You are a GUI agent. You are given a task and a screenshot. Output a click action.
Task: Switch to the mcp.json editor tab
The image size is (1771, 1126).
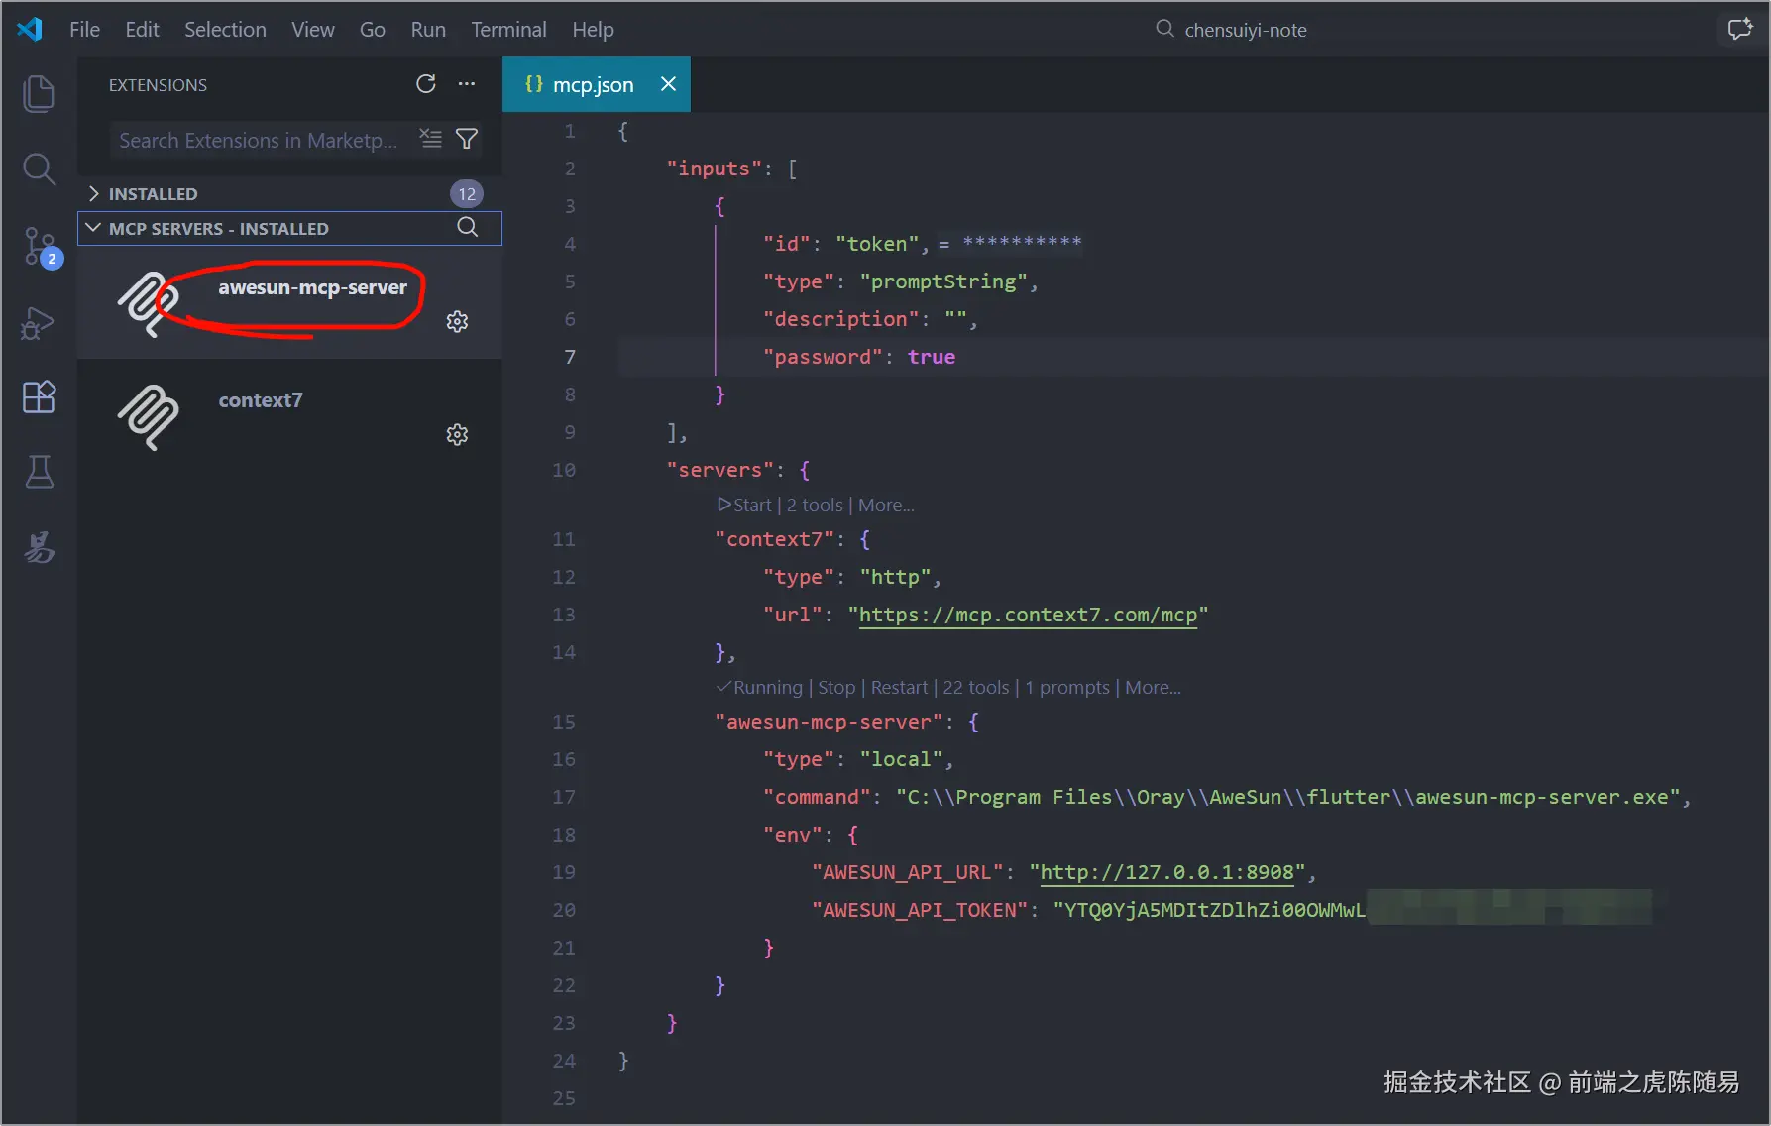pos(597,84)
